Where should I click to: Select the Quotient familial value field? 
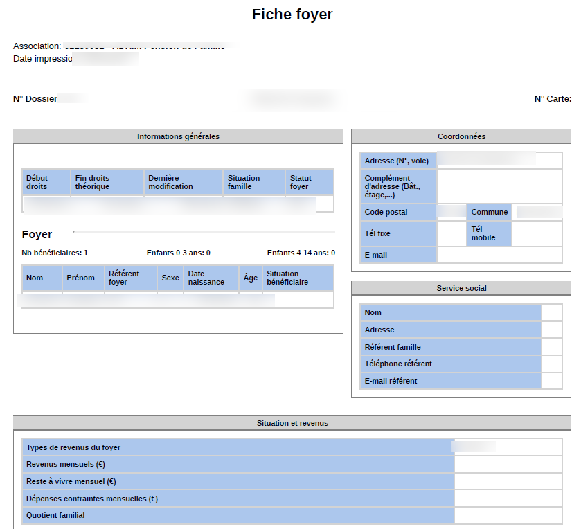(x=508, y=515)
